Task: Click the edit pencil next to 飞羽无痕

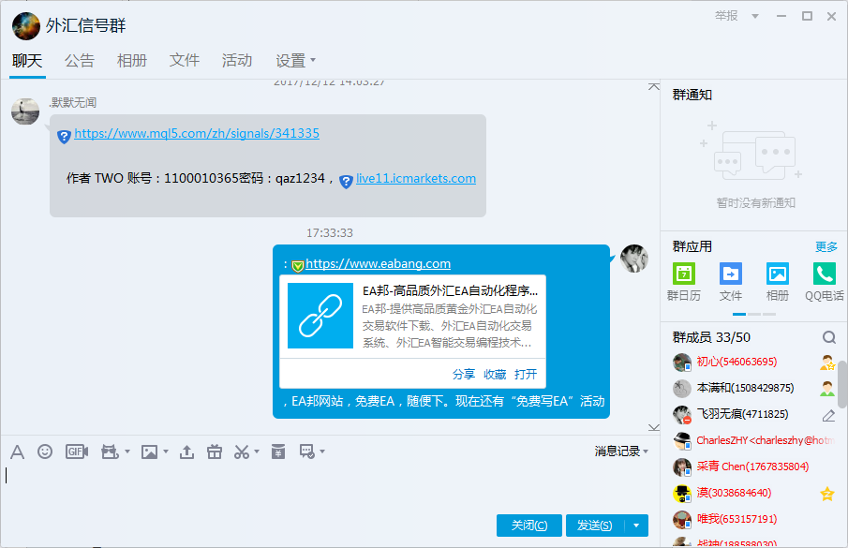Action: [828, 415]
